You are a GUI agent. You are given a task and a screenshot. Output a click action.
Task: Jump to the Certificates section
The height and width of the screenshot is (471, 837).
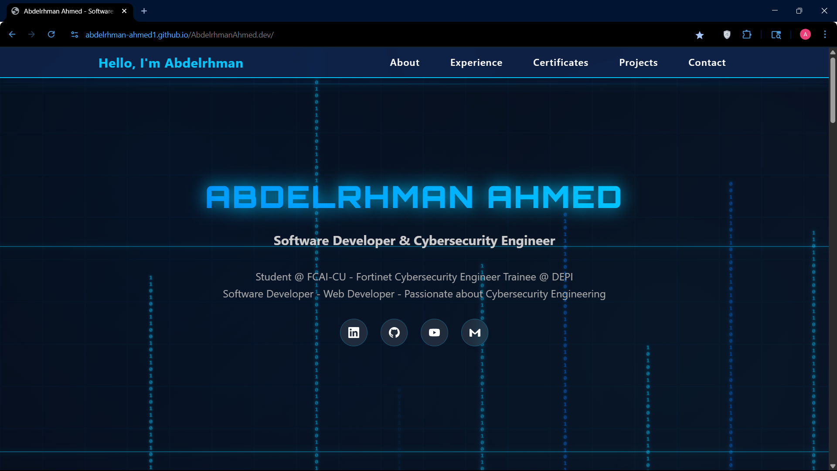pos(561,63)
